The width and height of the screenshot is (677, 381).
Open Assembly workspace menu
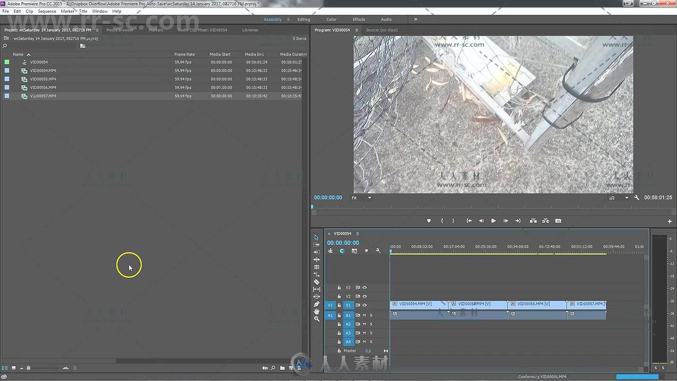click(x=288, y=20)
